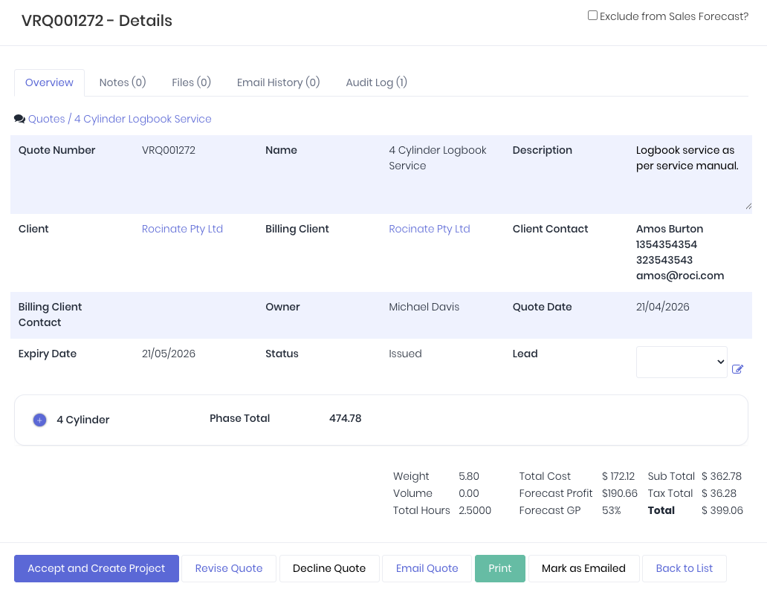Image resolution: width=767 pixels, height=592 pixels.
Task: Click the Phase Total value 474.78
Action: [x=346, y=418]
